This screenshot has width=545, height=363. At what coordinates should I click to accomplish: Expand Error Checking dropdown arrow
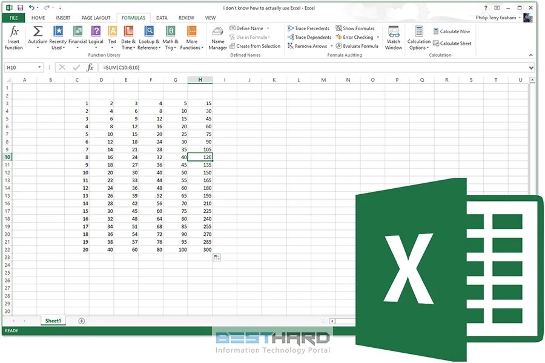378,37
